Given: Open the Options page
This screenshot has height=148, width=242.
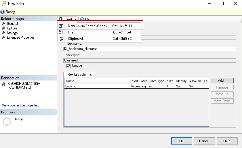Looking at the screenshot, I should (12, 28).
